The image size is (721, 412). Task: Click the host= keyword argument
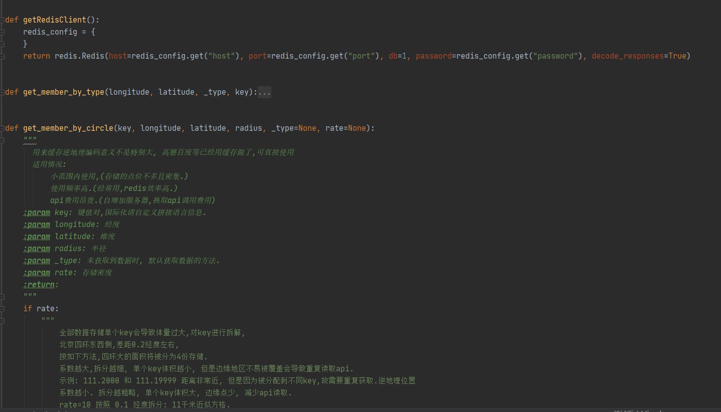(x=120, y=56)
